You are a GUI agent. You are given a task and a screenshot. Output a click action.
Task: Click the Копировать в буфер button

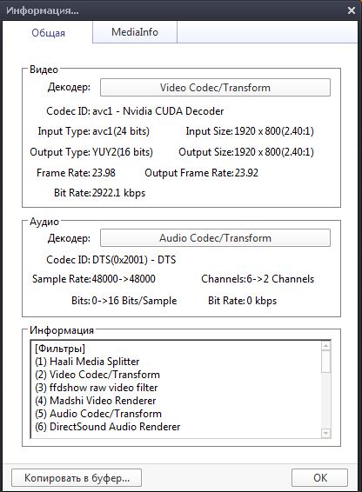[77, 478]
